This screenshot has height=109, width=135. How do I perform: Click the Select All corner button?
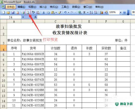click(x=4, y=21)
